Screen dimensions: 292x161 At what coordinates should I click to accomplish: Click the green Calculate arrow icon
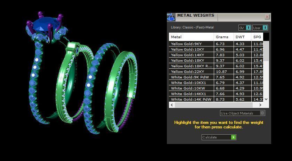pyautogui.click(x=233, y=137)
